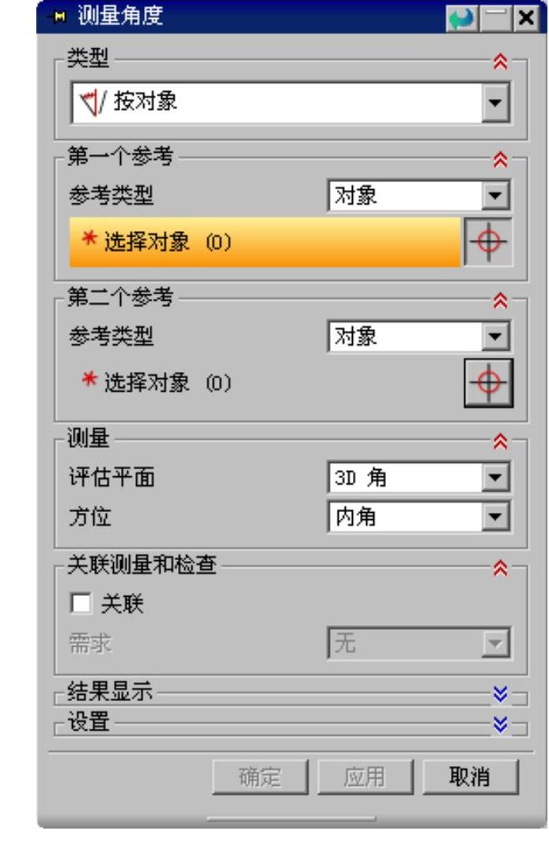
Task: Click the pin icon left of 测量角度 title
Action: tap(58, 17)
